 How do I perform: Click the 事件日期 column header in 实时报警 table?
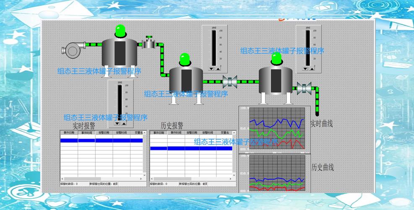point(69,132)
